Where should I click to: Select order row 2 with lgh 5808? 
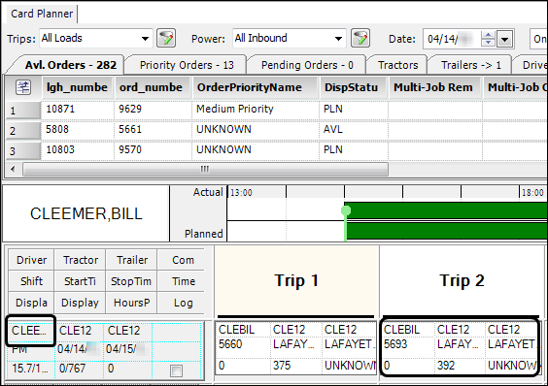click(x=276, y=130)
